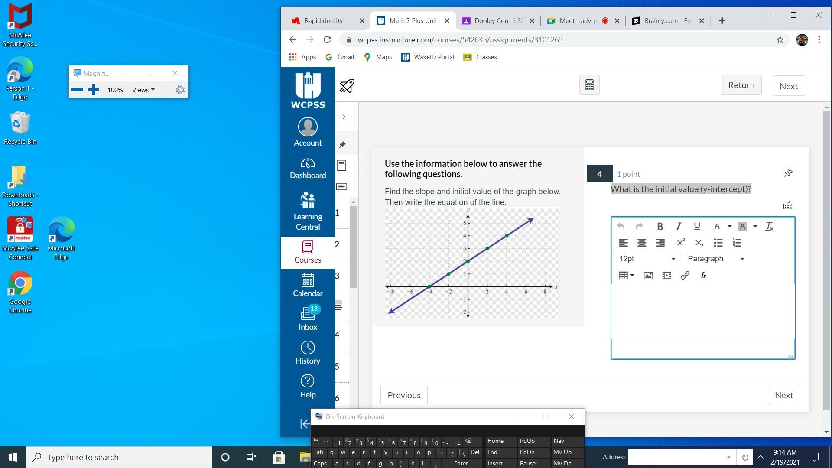This screenshot has height=468, width=832.
Task: Toggle bold formatting in the editor
Action: coord(660,226)
